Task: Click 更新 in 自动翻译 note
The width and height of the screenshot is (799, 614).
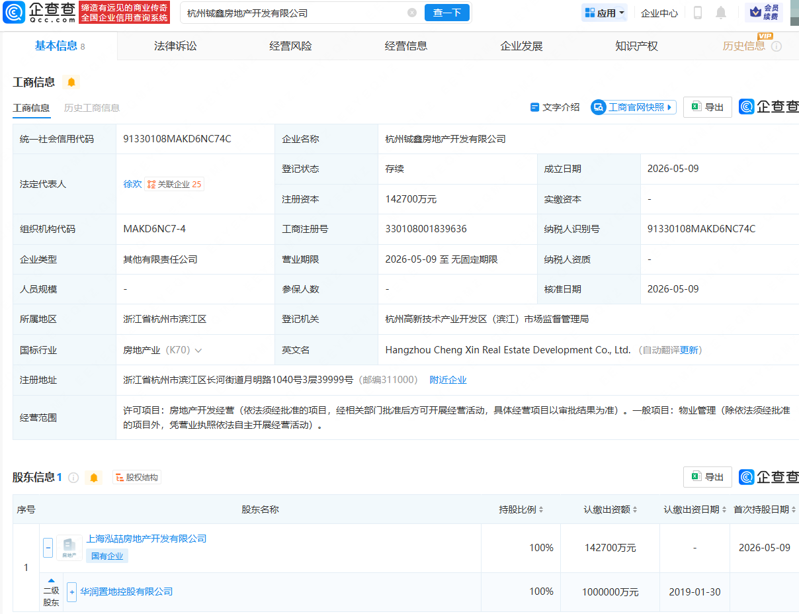Action: coord(689,351)
